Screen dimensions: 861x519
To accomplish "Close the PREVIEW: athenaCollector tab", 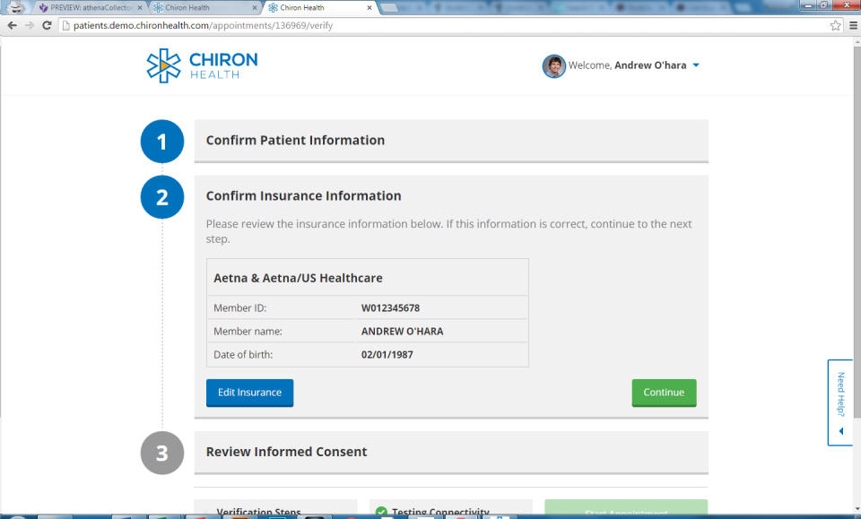I will (x=140, y=8).
